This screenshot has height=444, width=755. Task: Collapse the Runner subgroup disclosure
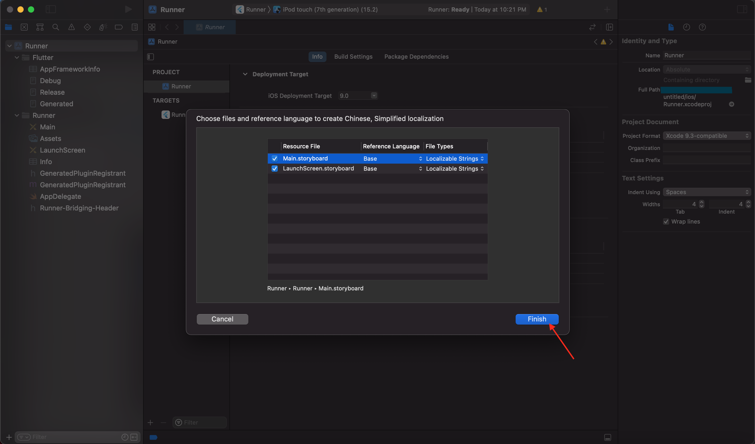17,115
